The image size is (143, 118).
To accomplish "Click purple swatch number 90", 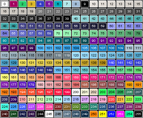I will coord(93,41).
